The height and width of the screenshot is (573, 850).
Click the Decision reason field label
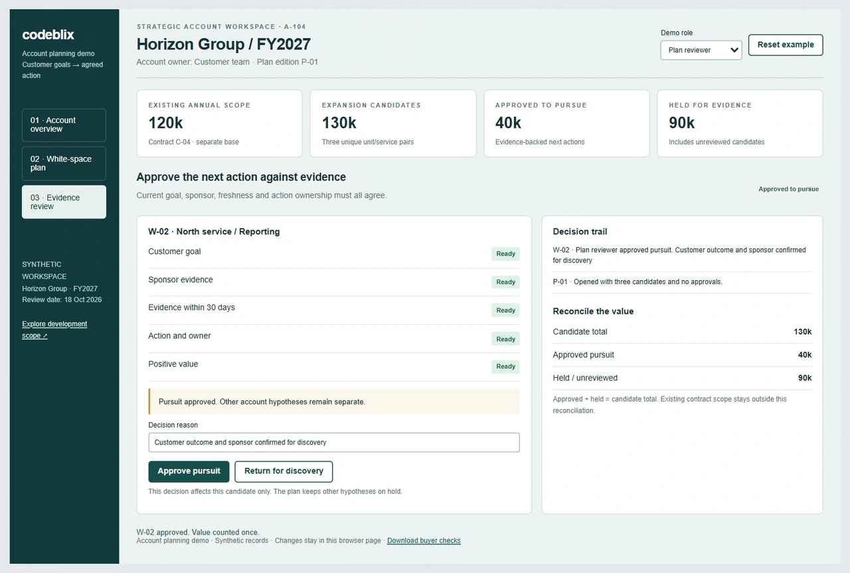[x=173, y=425]
